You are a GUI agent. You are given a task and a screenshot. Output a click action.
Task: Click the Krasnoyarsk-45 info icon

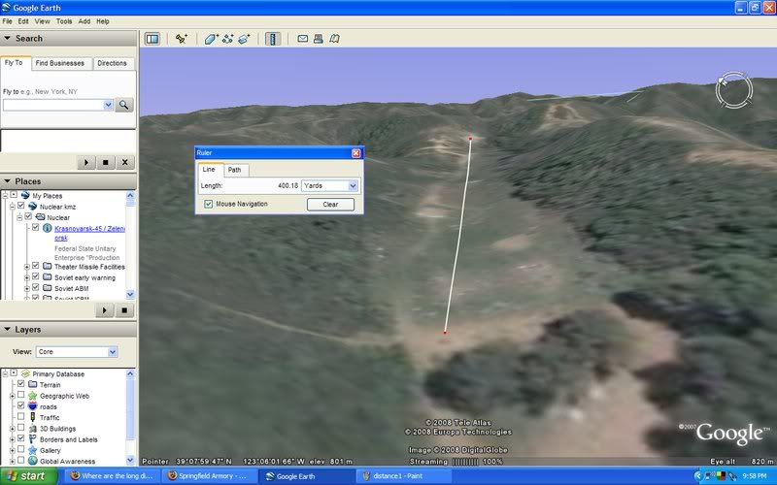pos(47,228)
